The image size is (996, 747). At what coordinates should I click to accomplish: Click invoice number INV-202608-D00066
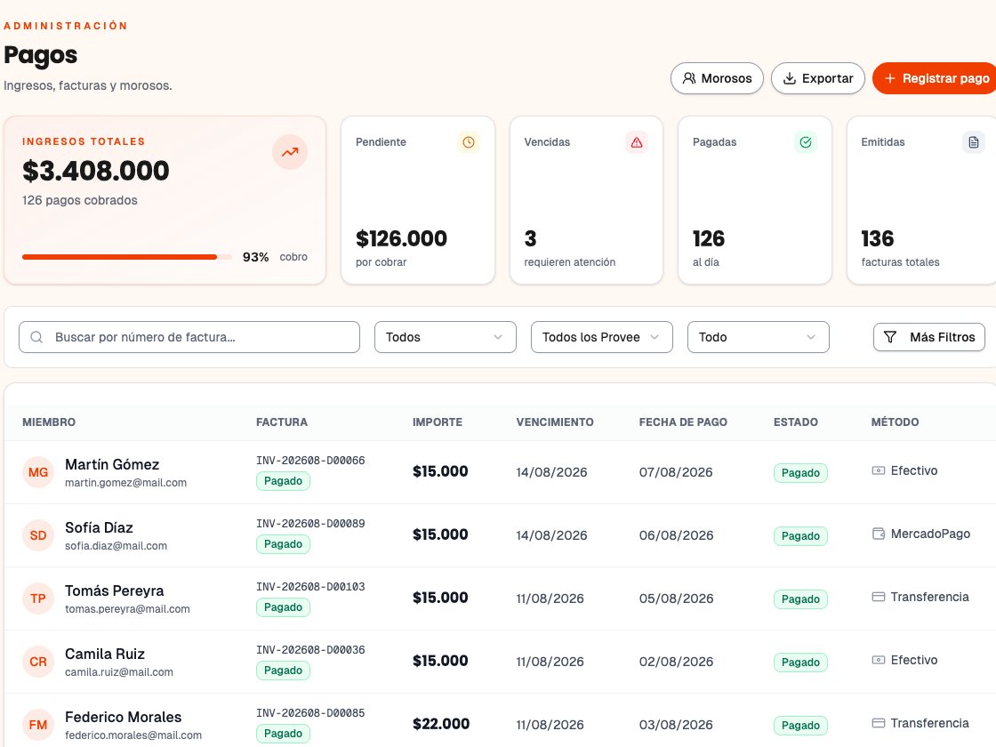[310, 461]
